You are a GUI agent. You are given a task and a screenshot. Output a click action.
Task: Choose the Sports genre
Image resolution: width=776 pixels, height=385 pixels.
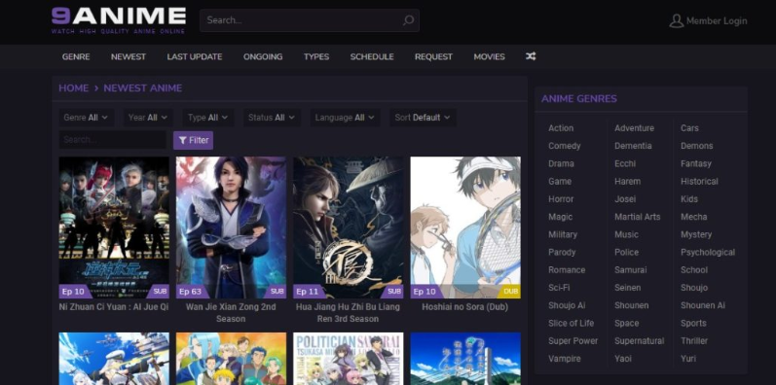tap(693, 323)
